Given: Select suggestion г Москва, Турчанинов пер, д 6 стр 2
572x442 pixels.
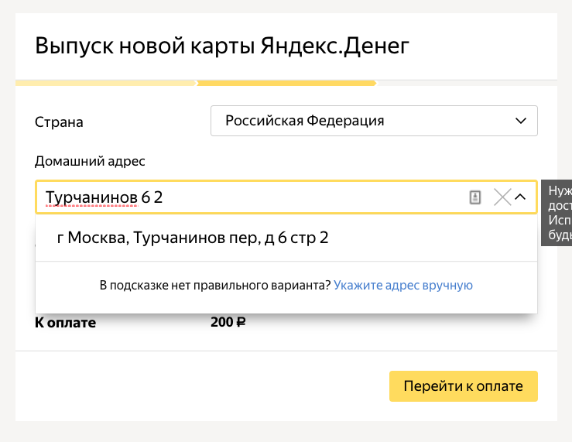Looking at the screenshot, I should click(286, 238).
